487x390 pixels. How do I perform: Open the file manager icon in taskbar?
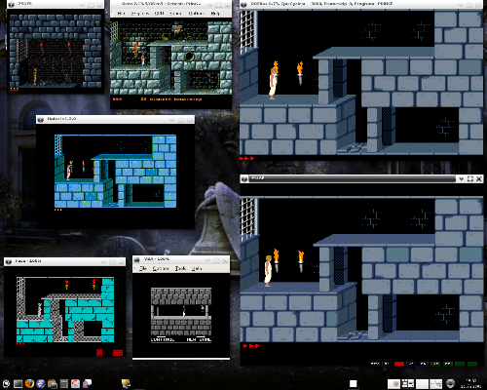click(x=53, y=384)
